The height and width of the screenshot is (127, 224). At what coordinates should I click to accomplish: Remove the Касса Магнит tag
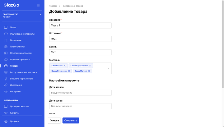89,71
